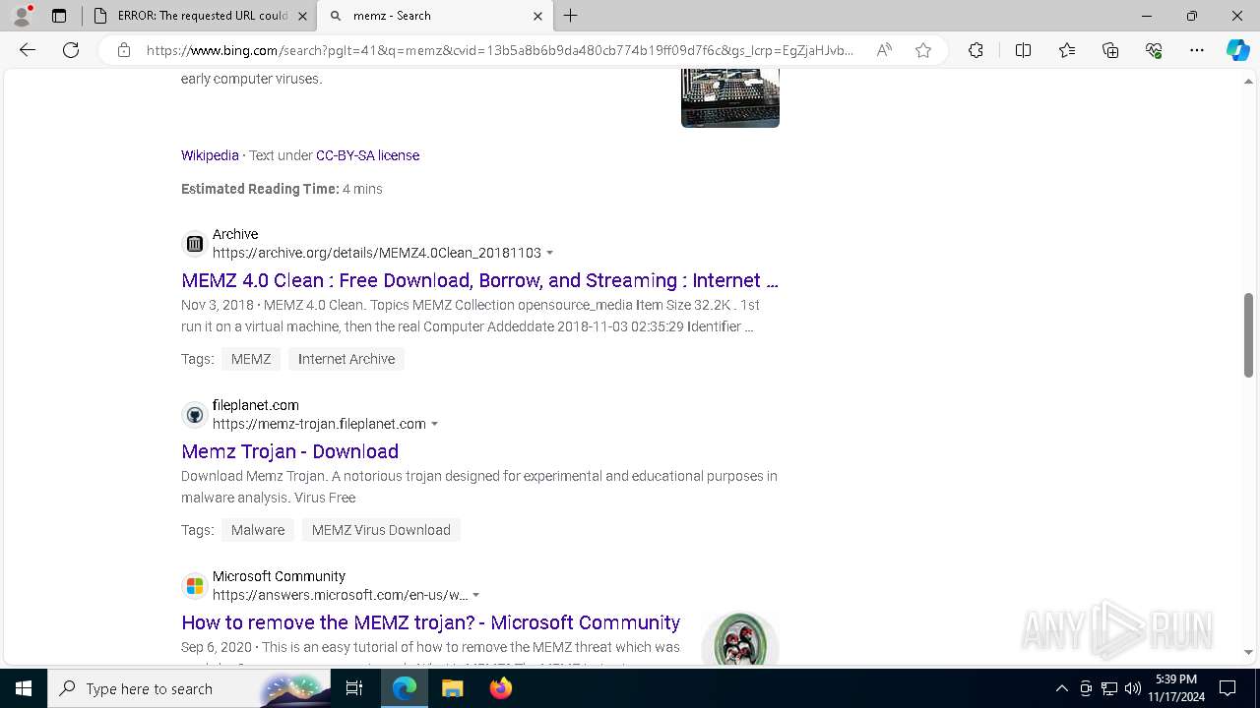The image size is (1260, 708).
Task: Click the memz-trojan.fileplanet.com URL text
Action: coord(319,424)
